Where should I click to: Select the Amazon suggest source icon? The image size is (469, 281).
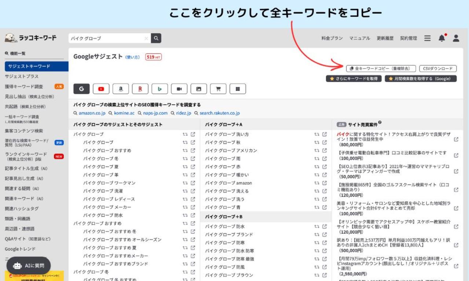pyautogui.click(x=121, y=89)
